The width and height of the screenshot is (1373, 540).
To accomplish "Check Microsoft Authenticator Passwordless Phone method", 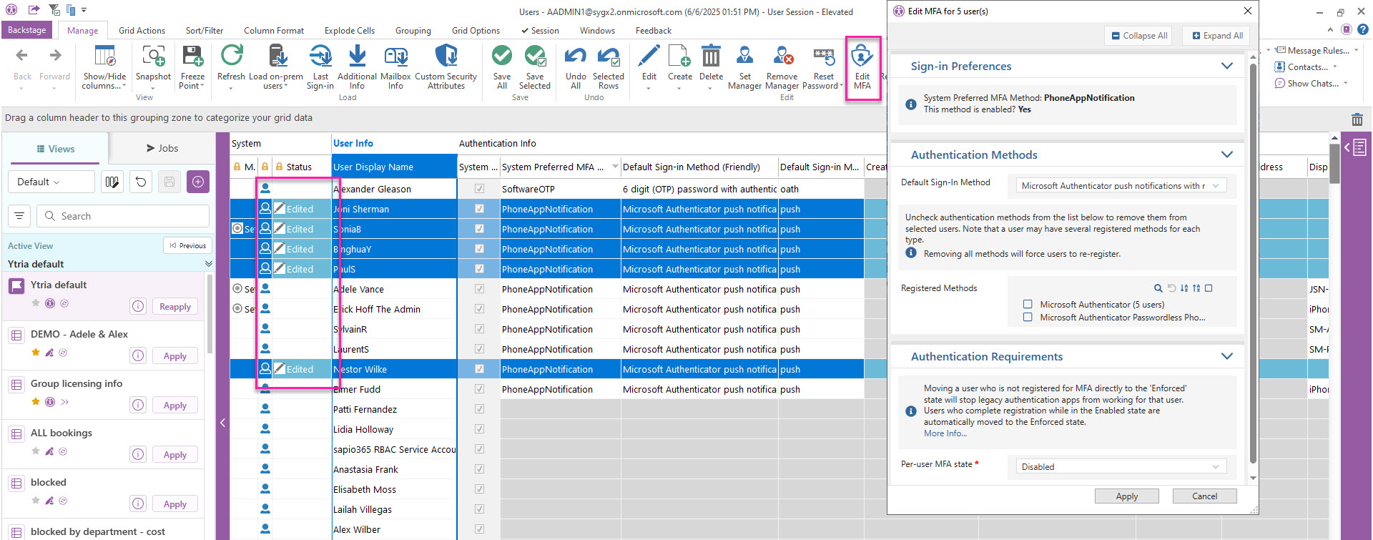I will pyautogui.click(x=1028, y=317).
